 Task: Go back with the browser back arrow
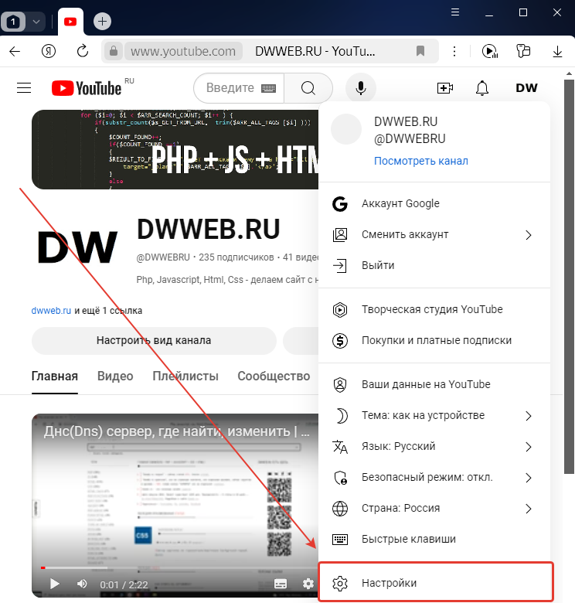(x=15, y=51)
